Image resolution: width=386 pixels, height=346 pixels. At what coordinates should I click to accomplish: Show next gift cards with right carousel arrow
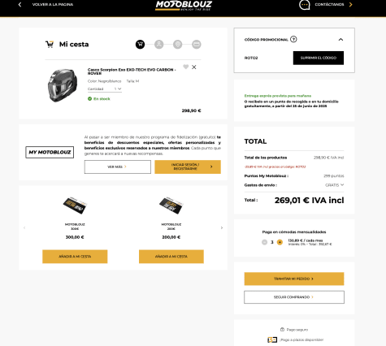click(222, 228)
